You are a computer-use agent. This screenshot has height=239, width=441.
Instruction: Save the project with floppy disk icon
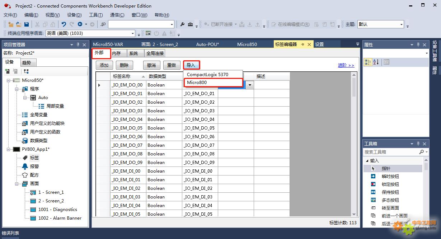pos(27,24)
